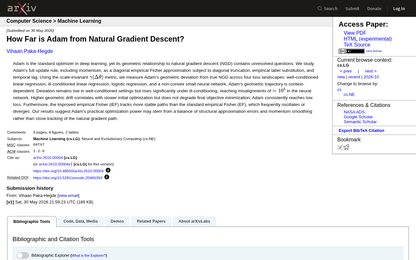The image size is (416, 260).
Task: Open View PDF link
Action: tap(355, 33)
